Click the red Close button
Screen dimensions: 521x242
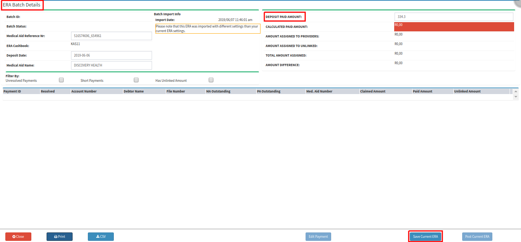click(x=18, y=237)
